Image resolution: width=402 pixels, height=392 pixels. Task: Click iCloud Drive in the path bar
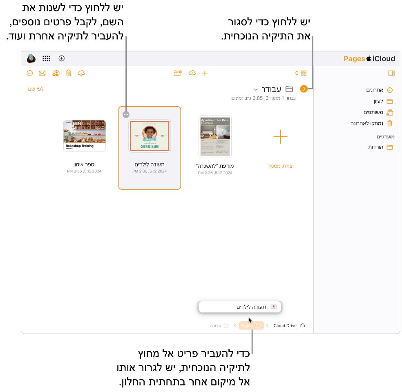284,325
